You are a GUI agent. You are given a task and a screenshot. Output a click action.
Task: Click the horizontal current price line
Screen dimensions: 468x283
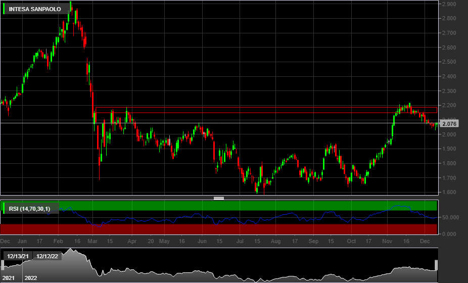(219, 123)
